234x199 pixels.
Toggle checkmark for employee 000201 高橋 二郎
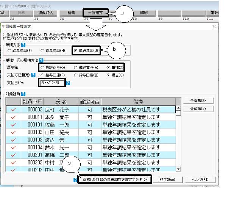point(13,155)
